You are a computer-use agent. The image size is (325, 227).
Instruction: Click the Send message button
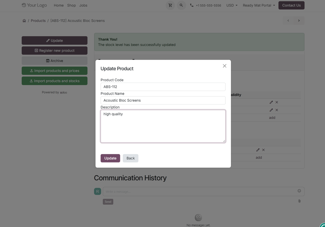tap(108, 201)
